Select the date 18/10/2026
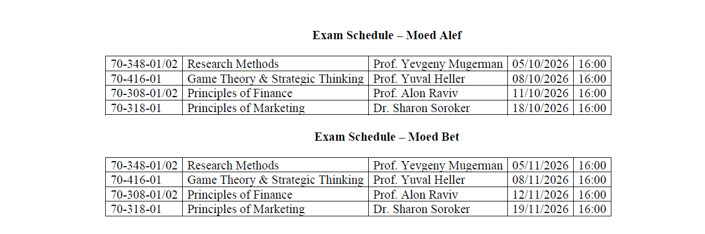705x234 pixels. (x=541, y=108)
